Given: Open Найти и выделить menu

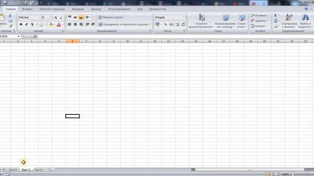Looking at the screenshot, I should [305, 21].
